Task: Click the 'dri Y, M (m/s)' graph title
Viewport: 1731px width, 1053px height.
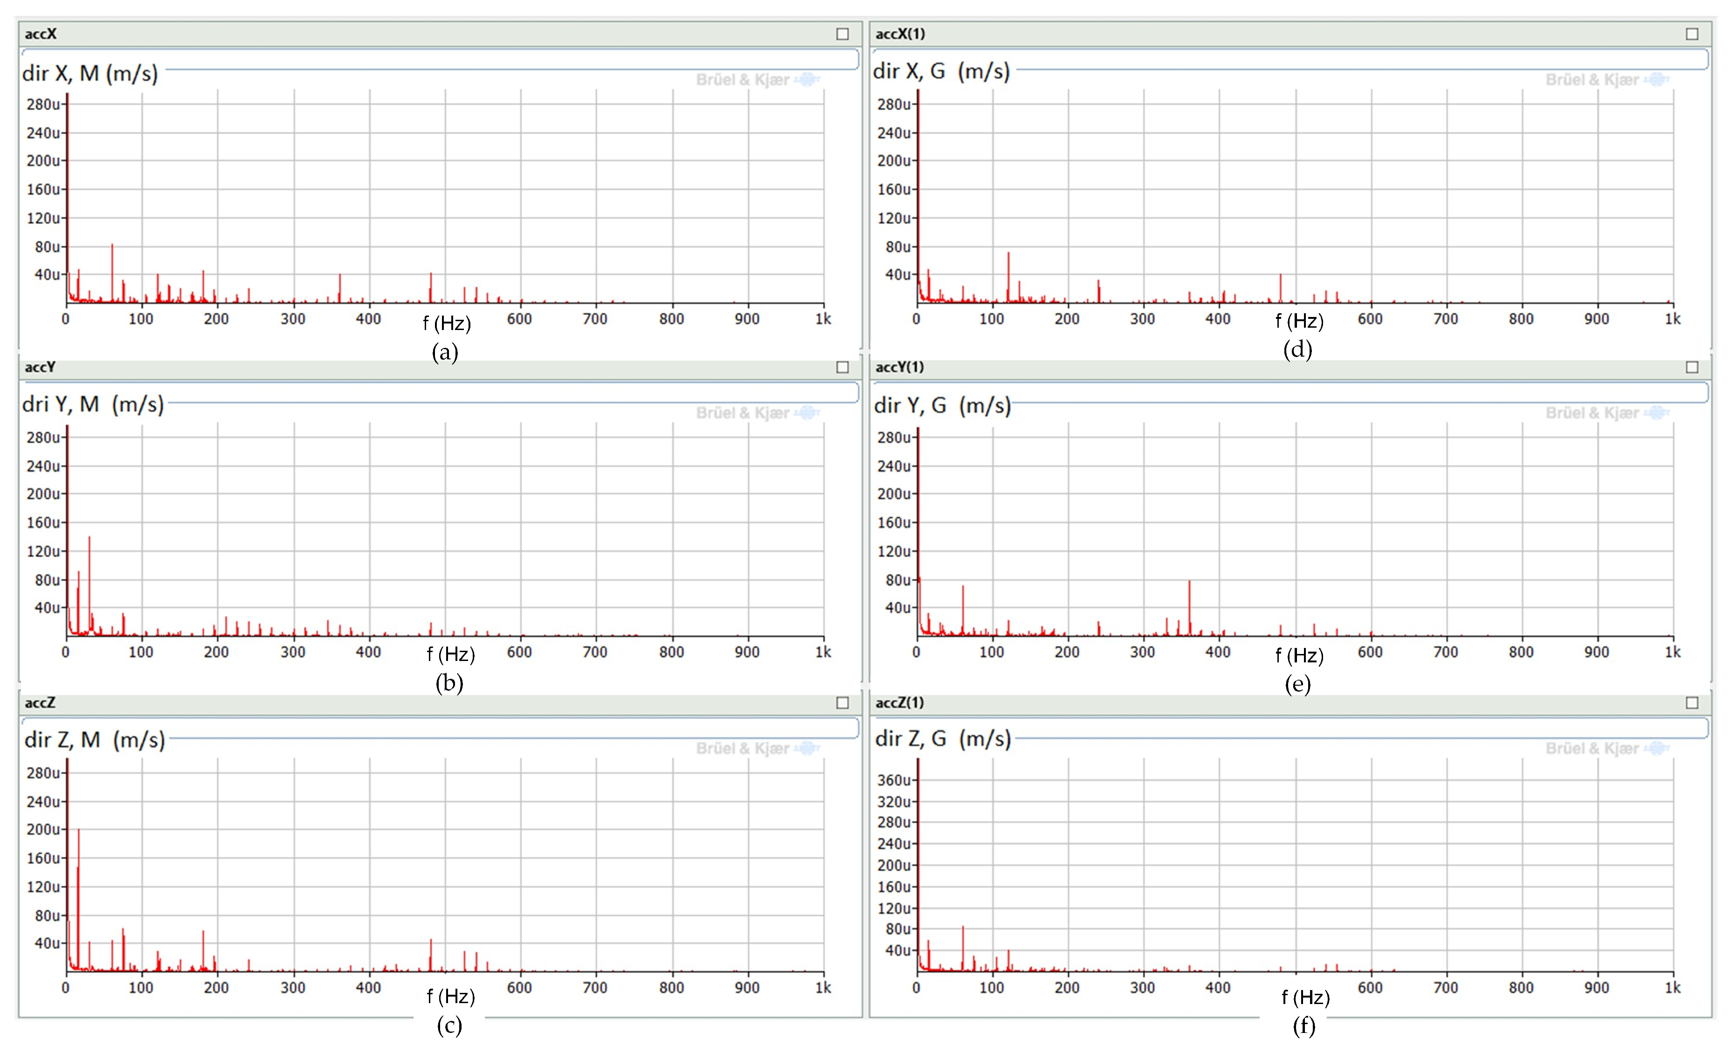Action: 93,405
